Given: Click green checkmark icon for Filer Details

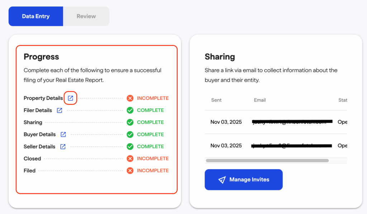Looking at the screenshot, I should click(130, 110).
